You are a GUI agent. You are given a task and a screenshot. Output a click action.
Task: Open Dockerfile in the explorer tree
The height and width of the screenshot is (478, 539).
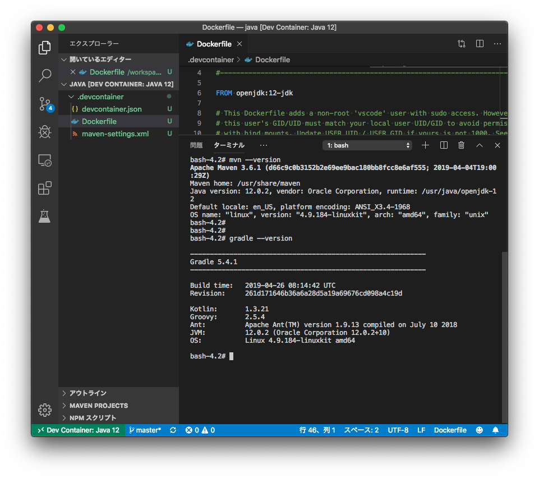click(118, 121)
